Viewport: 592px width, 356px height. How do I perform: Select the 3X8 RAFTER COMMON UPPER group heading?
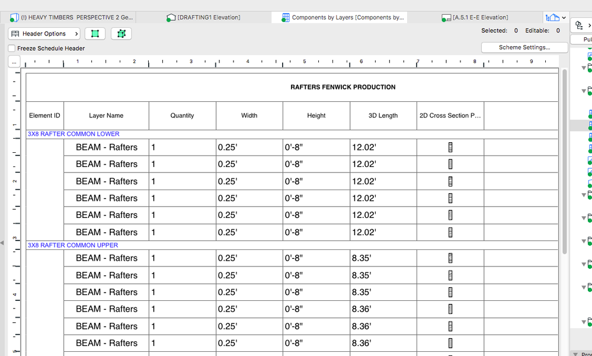(73, 245)
